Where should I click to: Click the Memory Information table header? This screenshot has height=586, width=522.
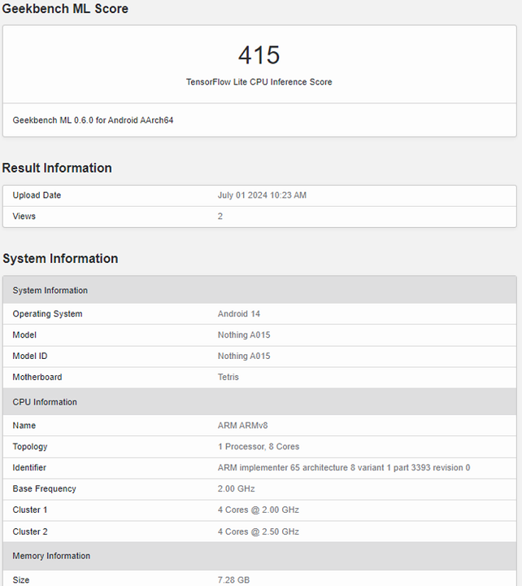pyautogui.click(x=259, y=556)
